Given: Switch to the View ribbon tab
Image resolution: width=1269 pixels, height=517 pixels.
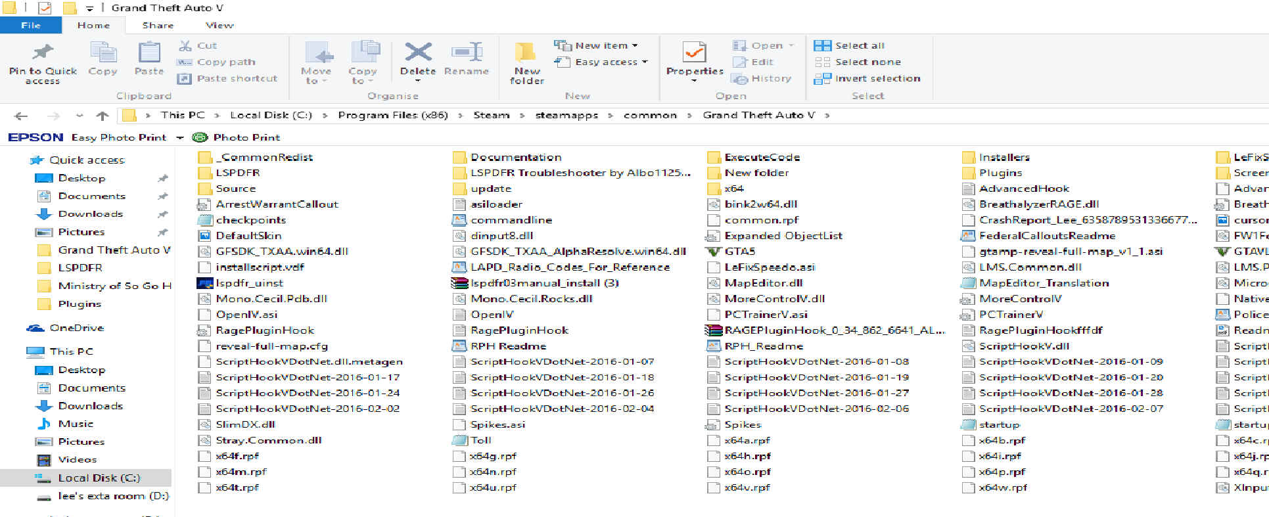Looking at the screenshot, I should pyautogui.click(x=219, y=25).
